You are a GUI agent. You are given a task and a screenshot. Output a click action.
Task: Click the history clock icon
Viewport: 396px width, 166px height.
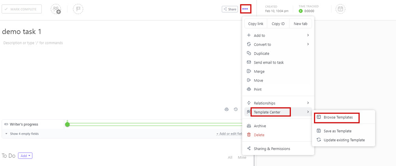(x=236, y=109)
